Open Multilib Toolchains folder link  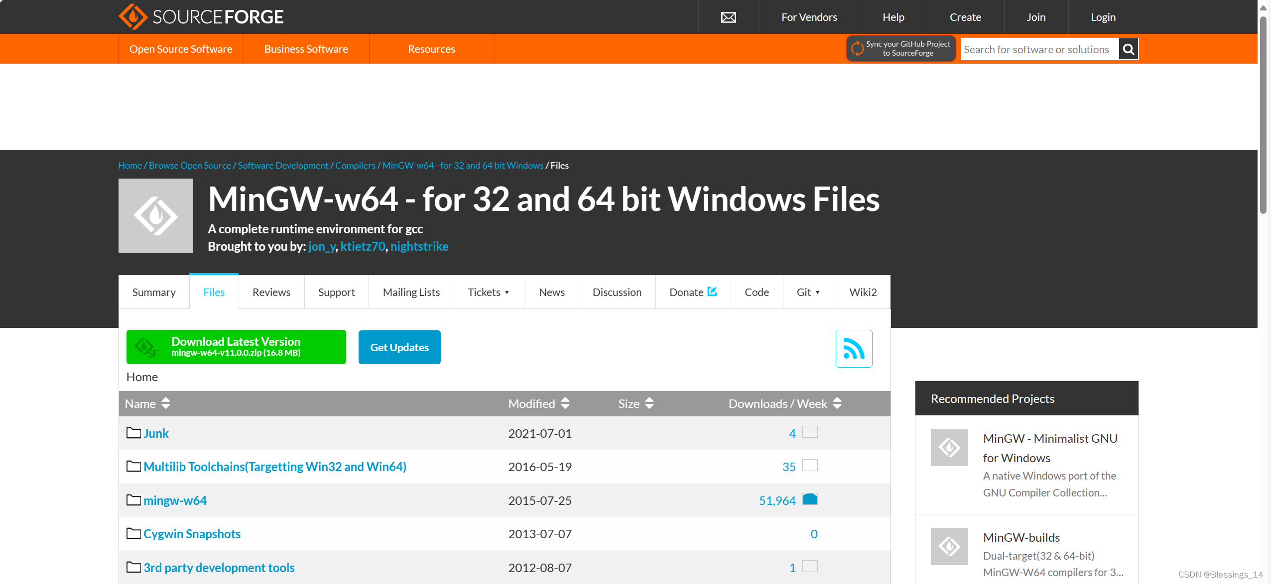275,467
